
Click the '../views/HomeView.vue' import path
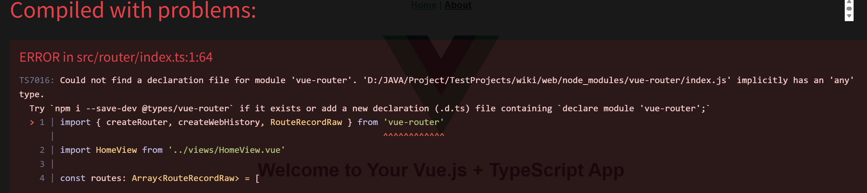coord(227,150)
